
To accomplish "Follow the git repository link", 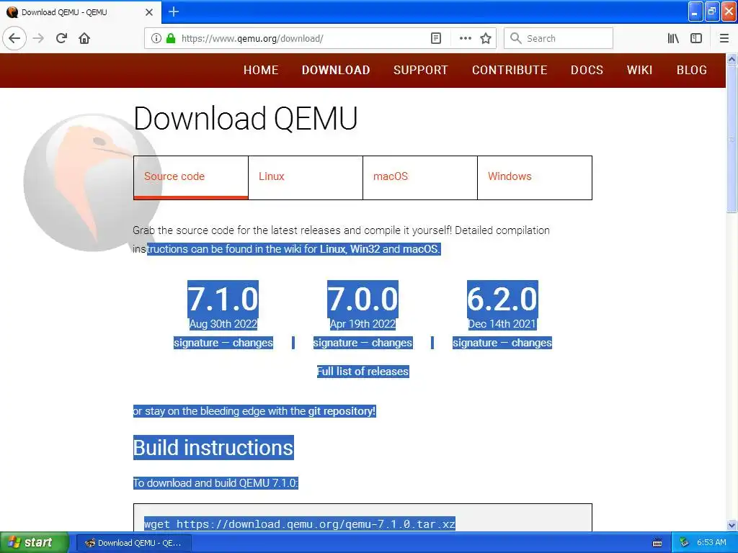I will tap(341, 411).
